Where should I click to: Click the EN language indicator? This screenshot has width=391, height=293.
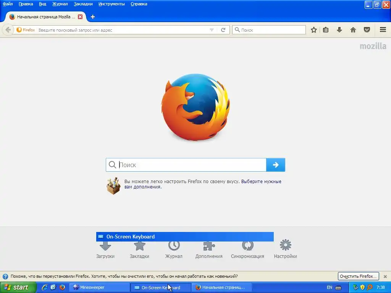pyautogui.click(x=330, y=287)
